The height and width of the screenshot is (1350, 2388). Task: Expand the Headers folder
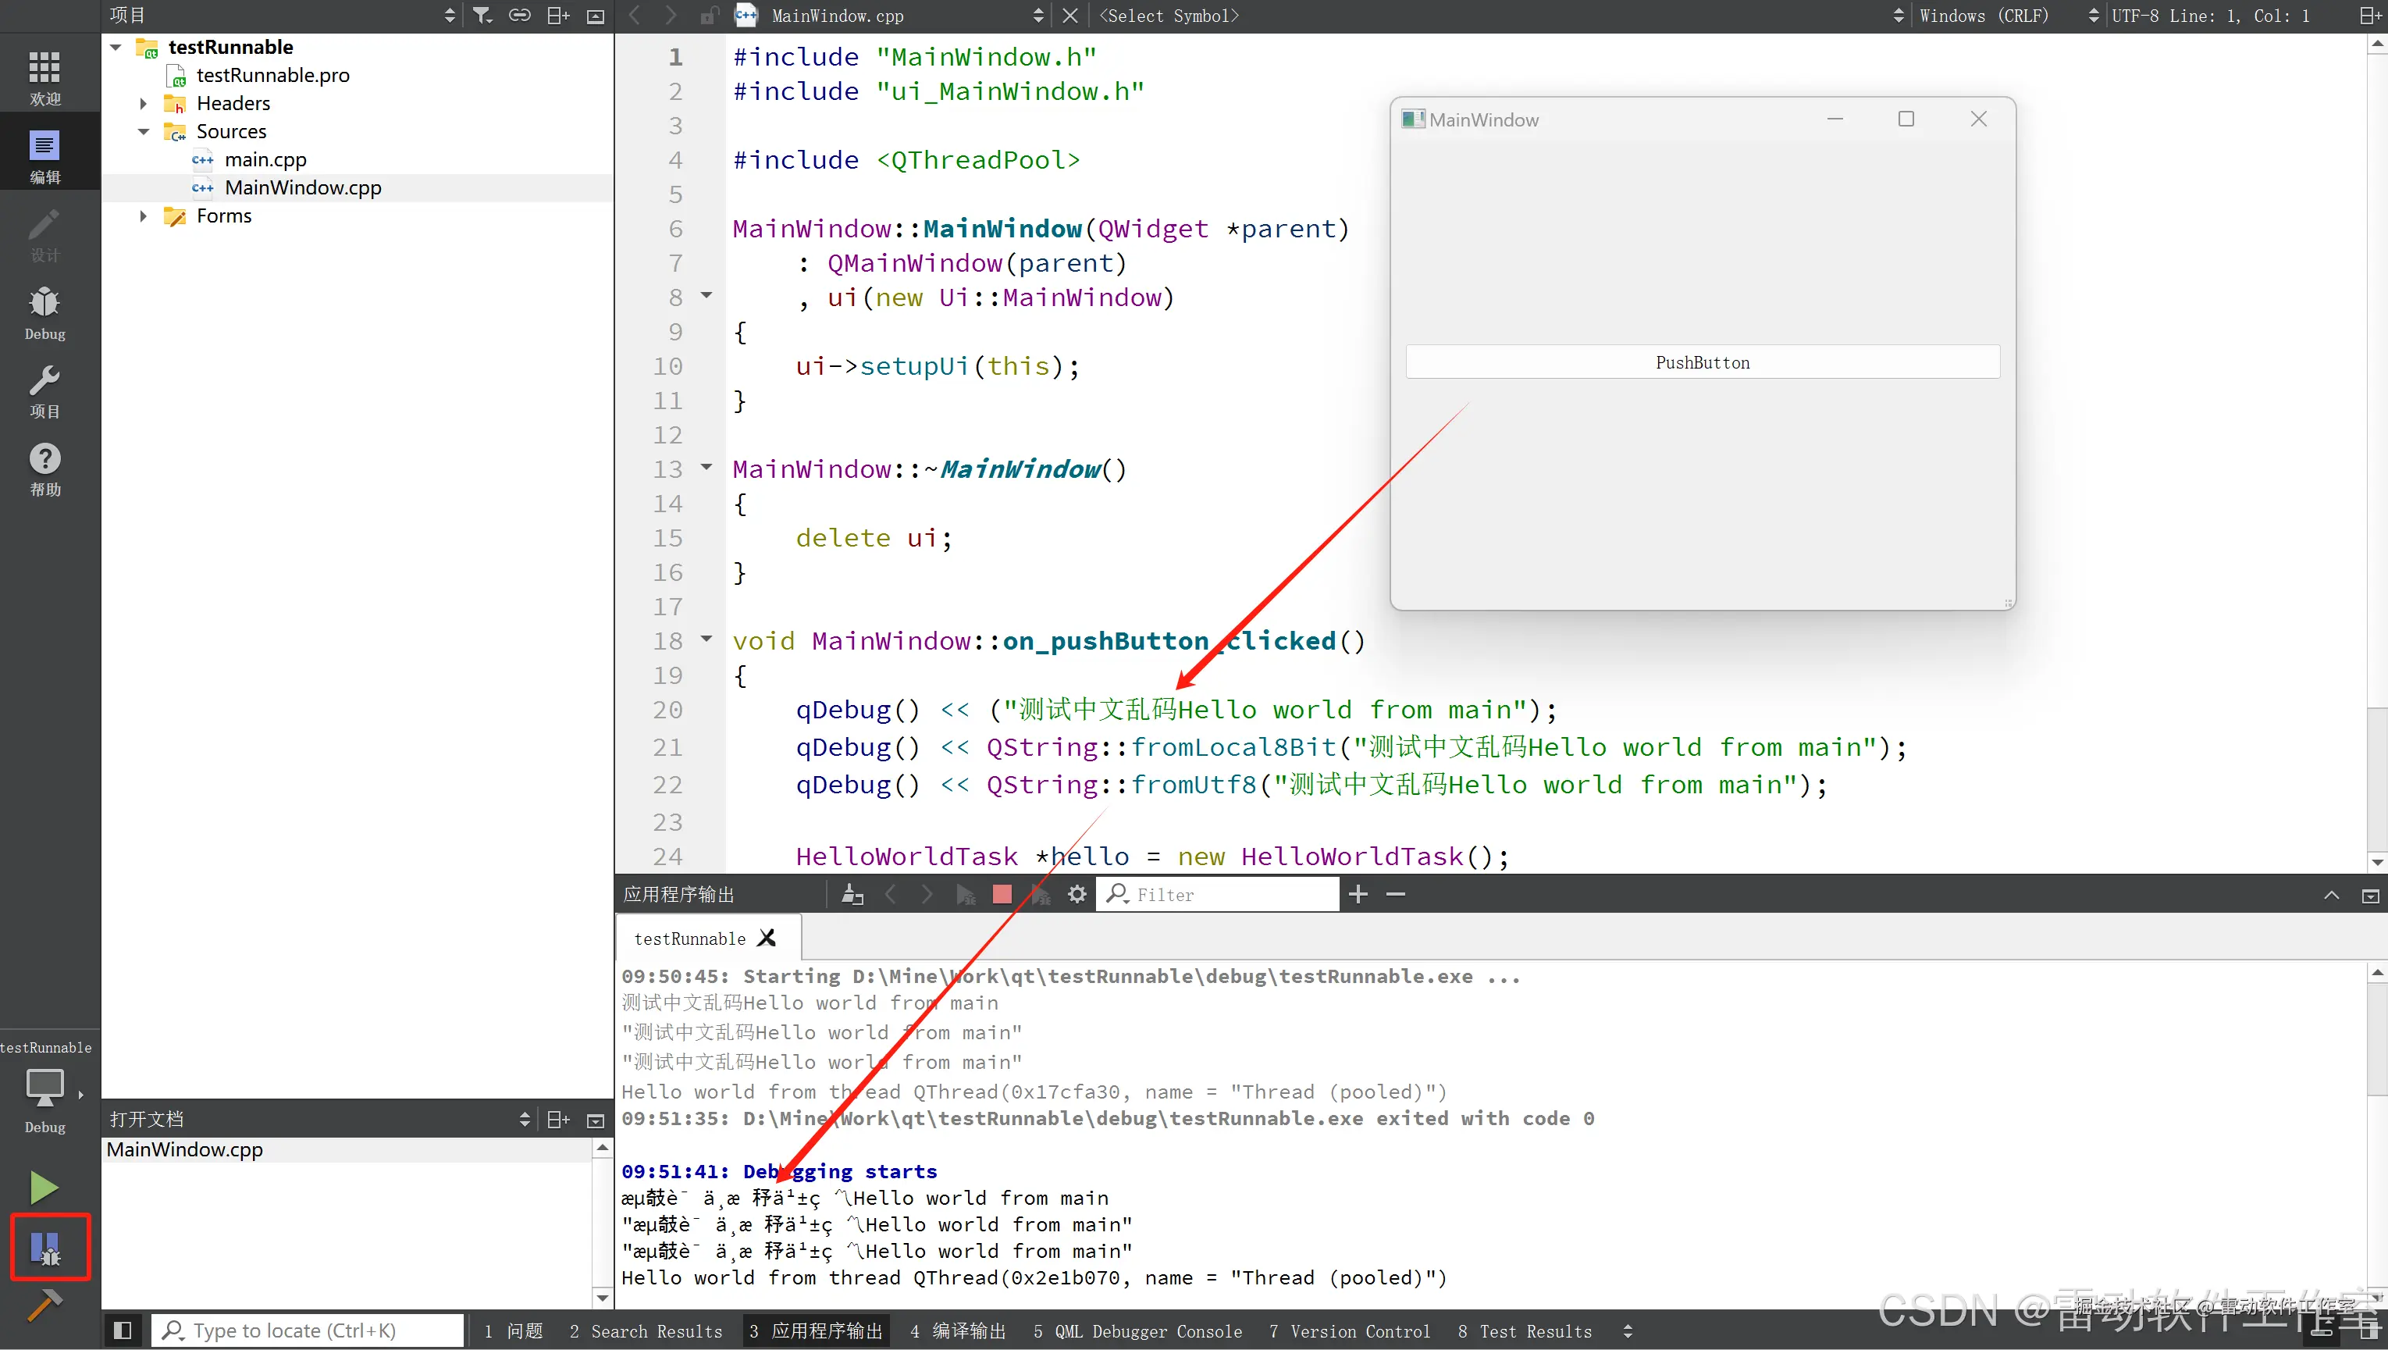point(143,104)
